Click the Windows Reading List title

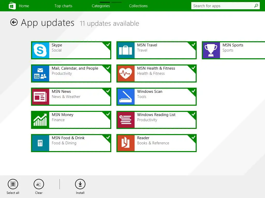[156, 115]
